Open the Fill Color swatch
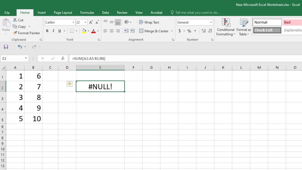302x170 pixels. [x=84, y=31]
